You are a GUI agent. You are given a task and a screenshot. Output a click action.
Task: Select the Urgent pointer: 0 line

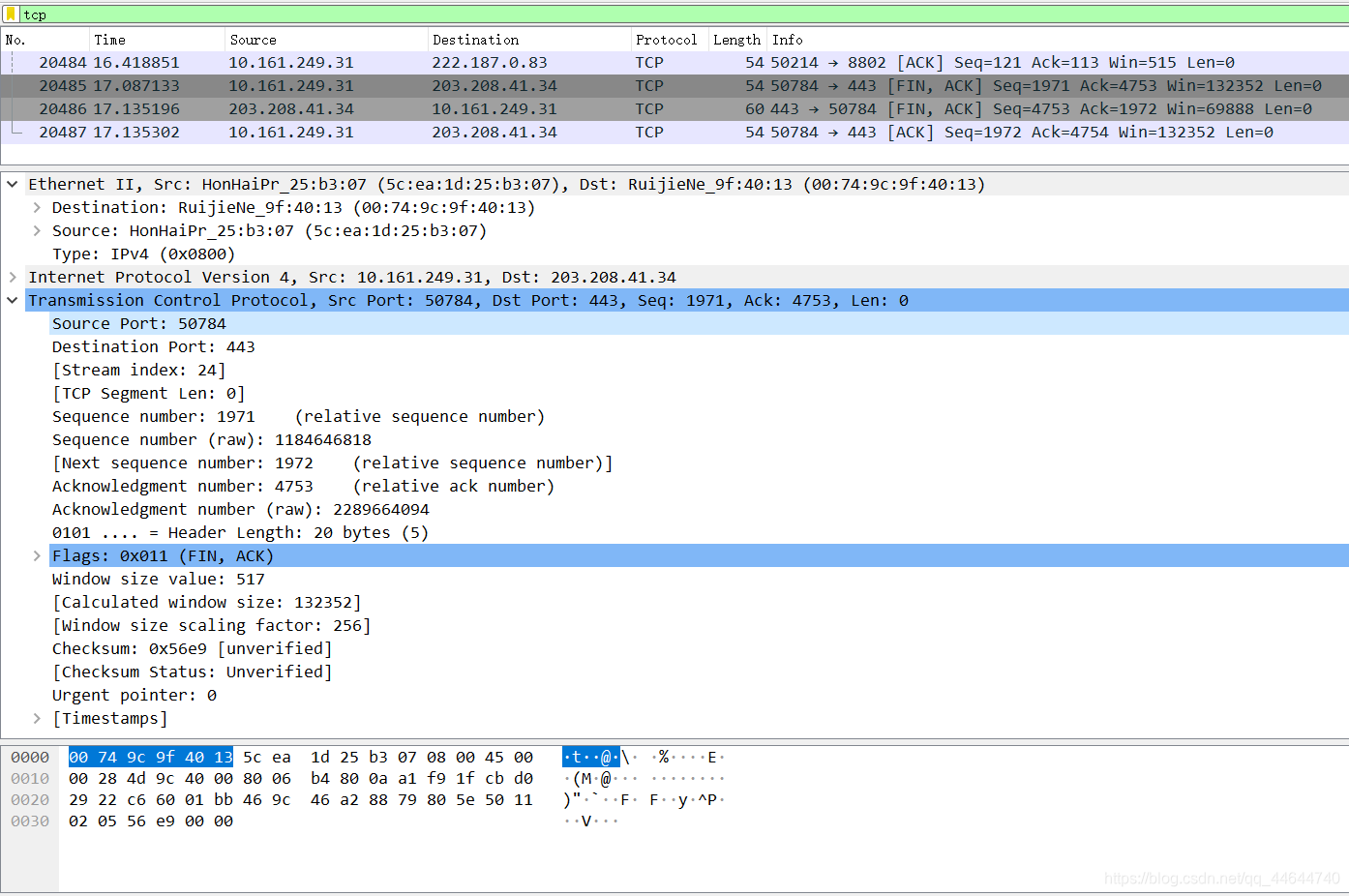[x=134, y=695]
